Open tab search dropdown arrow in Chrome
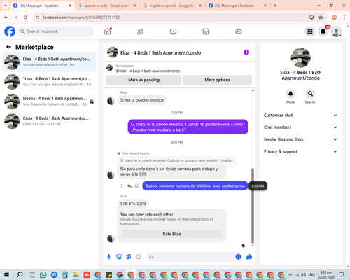 (6, 6)
